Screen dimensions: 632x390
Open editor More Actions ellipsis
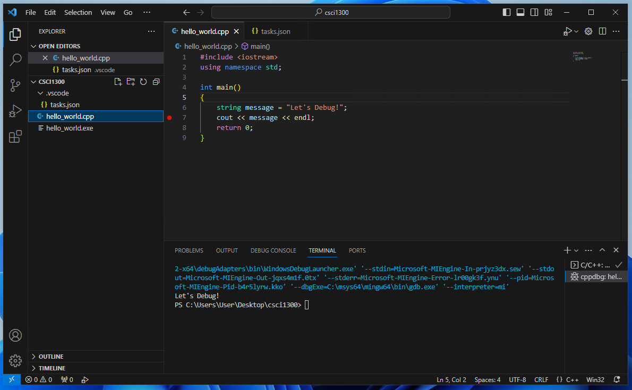coord(616,31)
